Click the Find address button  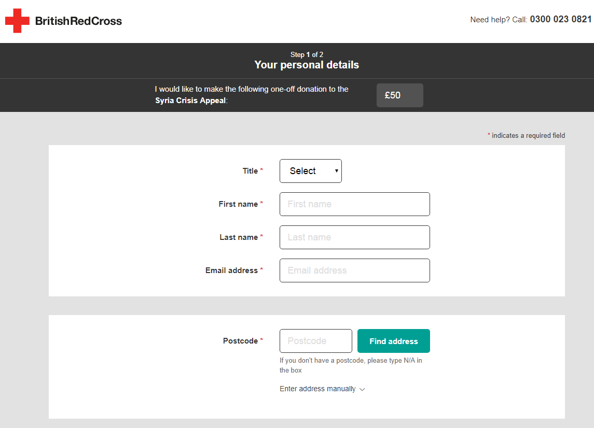point(394,341)
